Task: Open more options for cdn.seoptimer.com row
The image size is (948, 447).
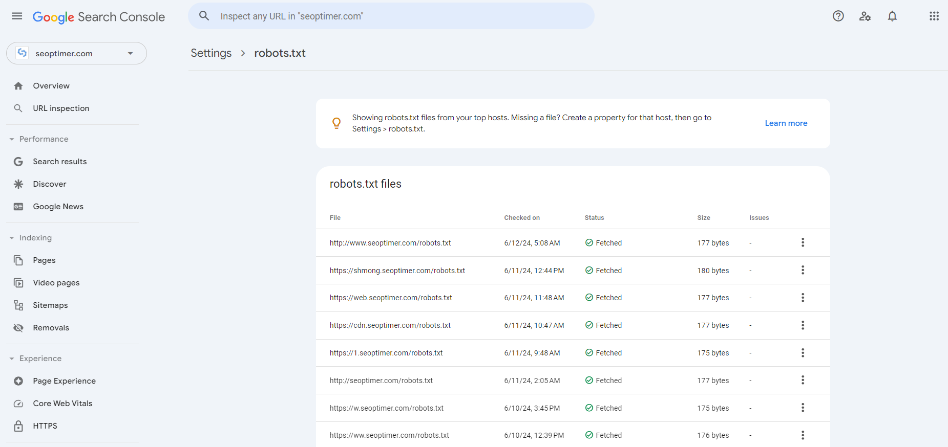Action: pos(803,325)
